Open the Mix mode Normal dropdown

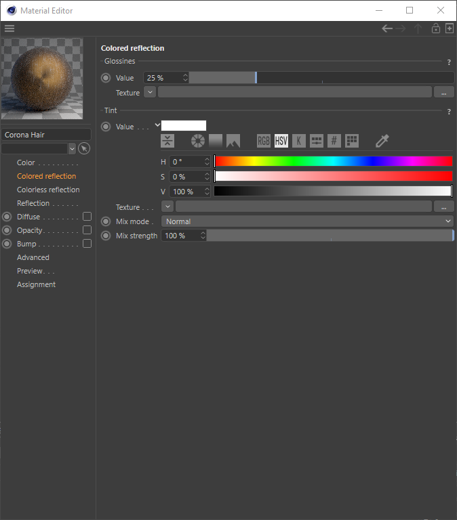tap(307, 221)
